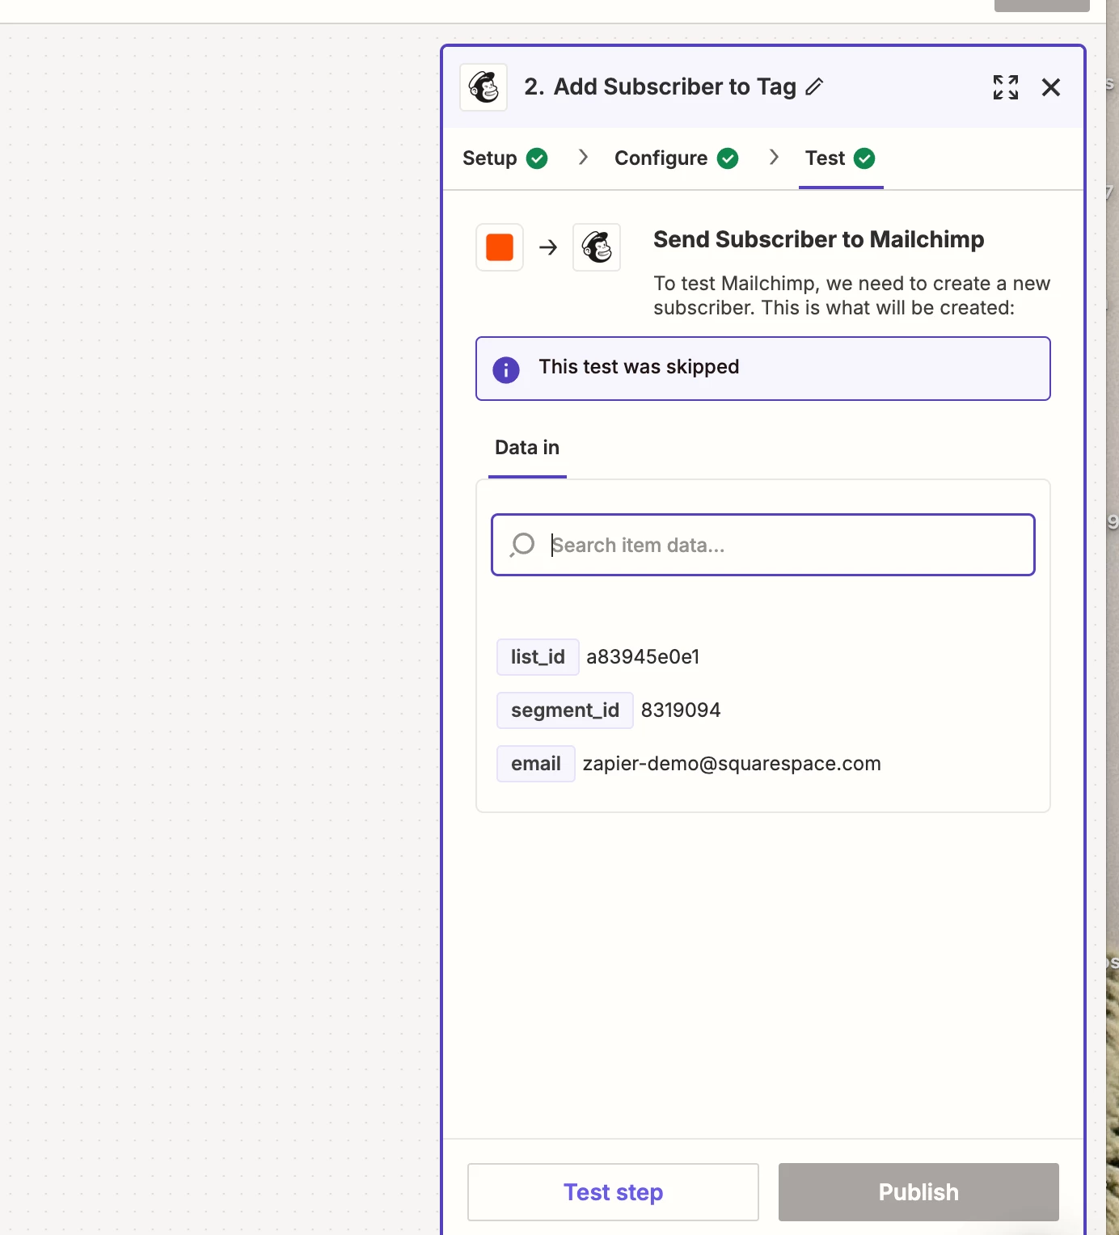
Task: Click green checkmark next to Setup
Action: click(537, 158)
